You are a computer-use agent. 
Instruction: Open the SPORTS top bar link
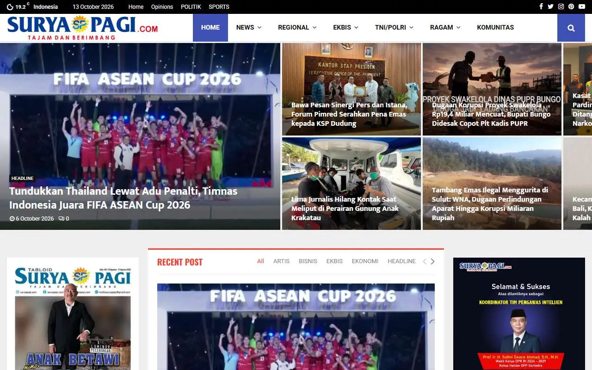(219, 7)
